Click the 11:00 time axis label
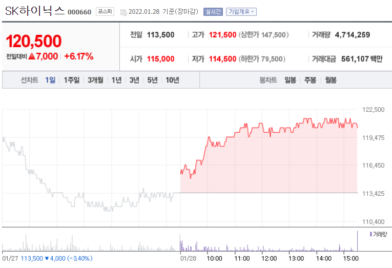Image resolution: width=392 pixels, height=268 pixels. [x=242, y=258]
